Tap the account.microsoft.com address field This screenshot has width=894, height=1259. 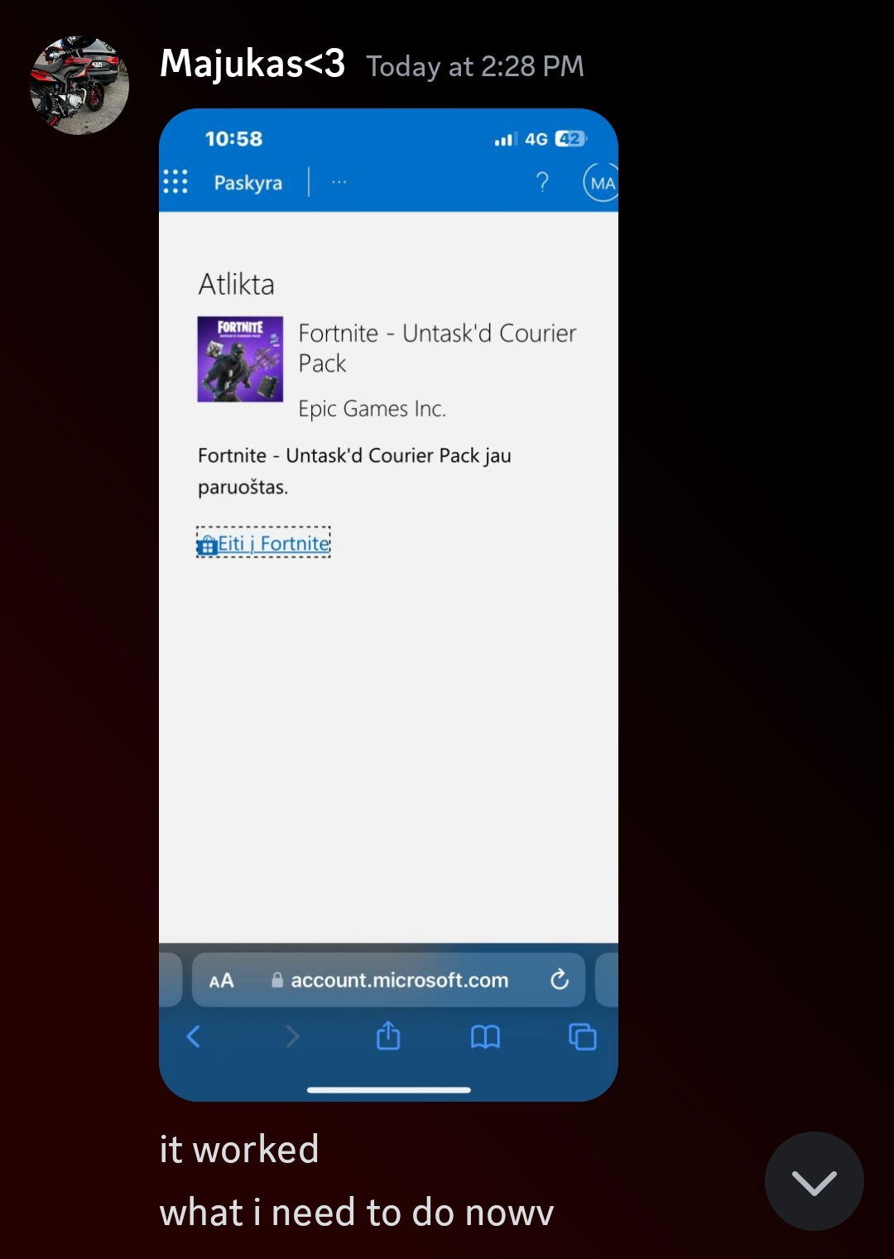coord(388,980)
